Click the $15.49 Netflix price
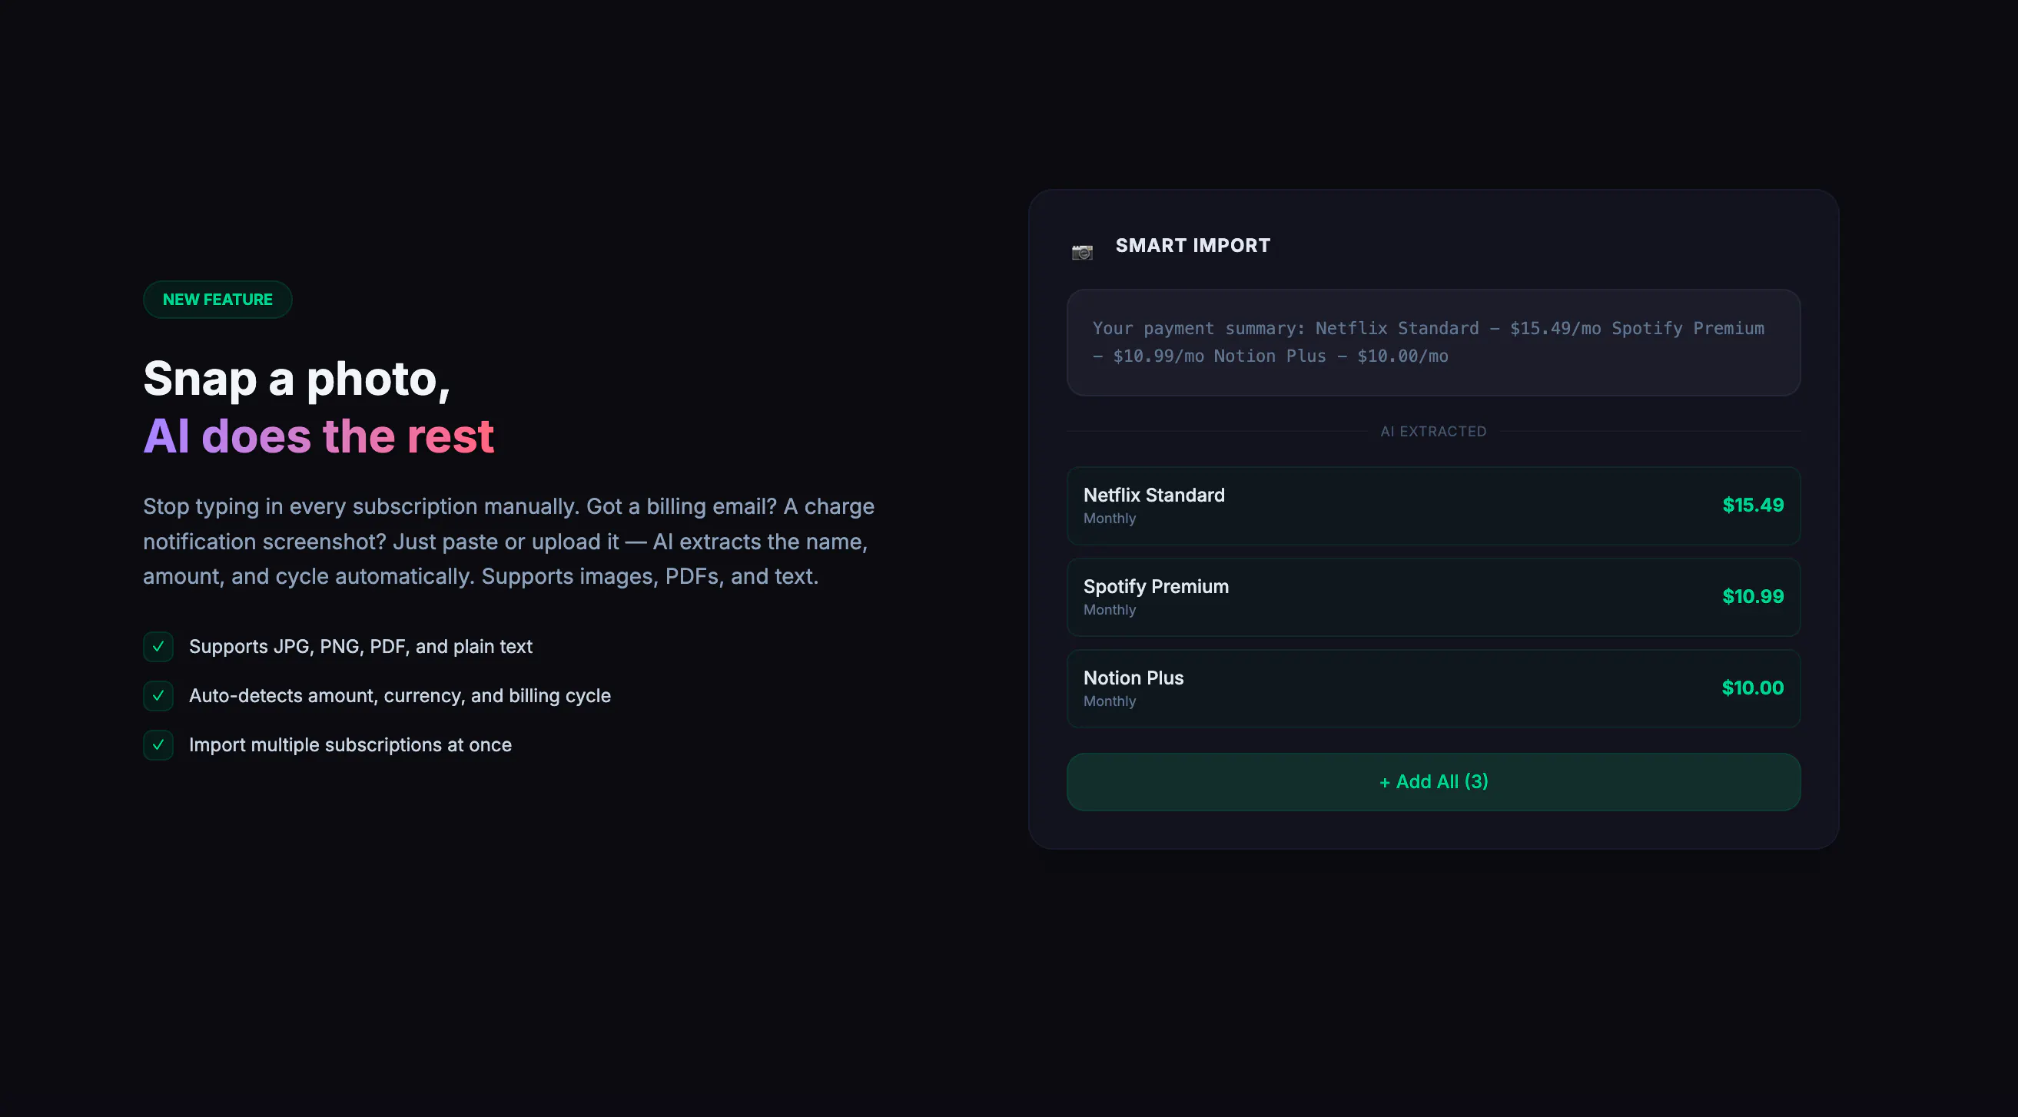Viewport: 2018px width, 1117px height. click(1753, 505)
